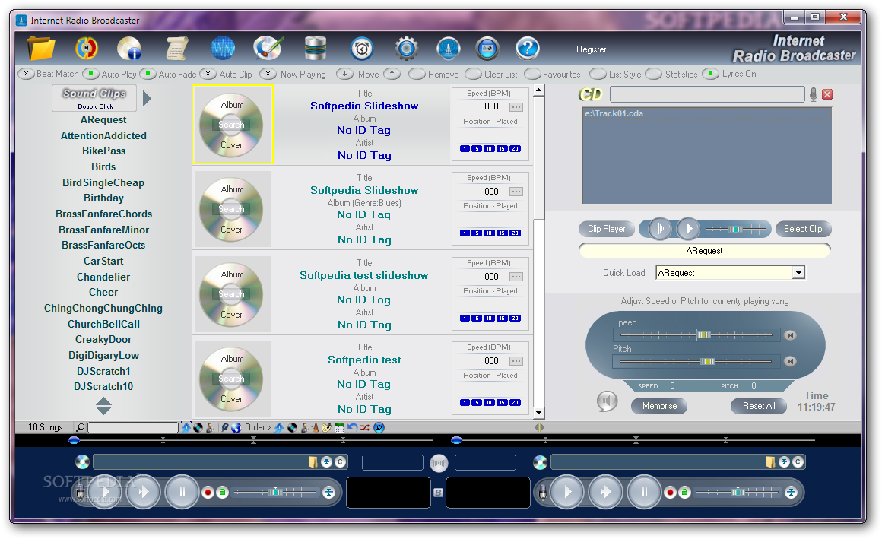The height and width of the screenshot is (539, 882).
Task: Click the red X clear icon beside CD field
Action: (827, 94)
